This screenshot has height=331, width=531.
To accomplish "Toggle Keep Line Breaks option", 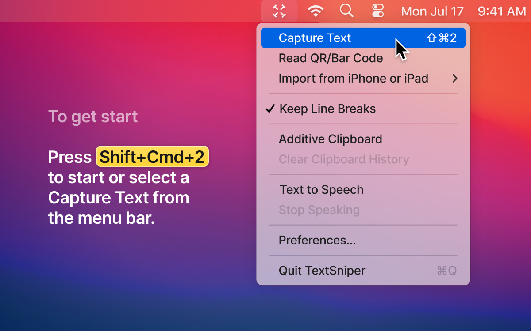I will click(363, 109).
